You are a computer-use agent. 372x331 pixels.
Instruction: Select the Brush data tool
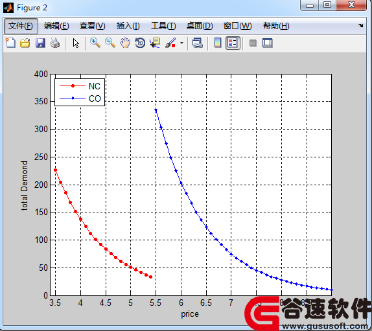click(x=170, y=43)
